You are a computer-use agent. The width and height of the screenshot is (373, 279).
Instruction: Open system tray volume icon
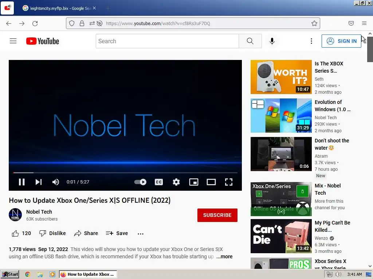[338, 275]
